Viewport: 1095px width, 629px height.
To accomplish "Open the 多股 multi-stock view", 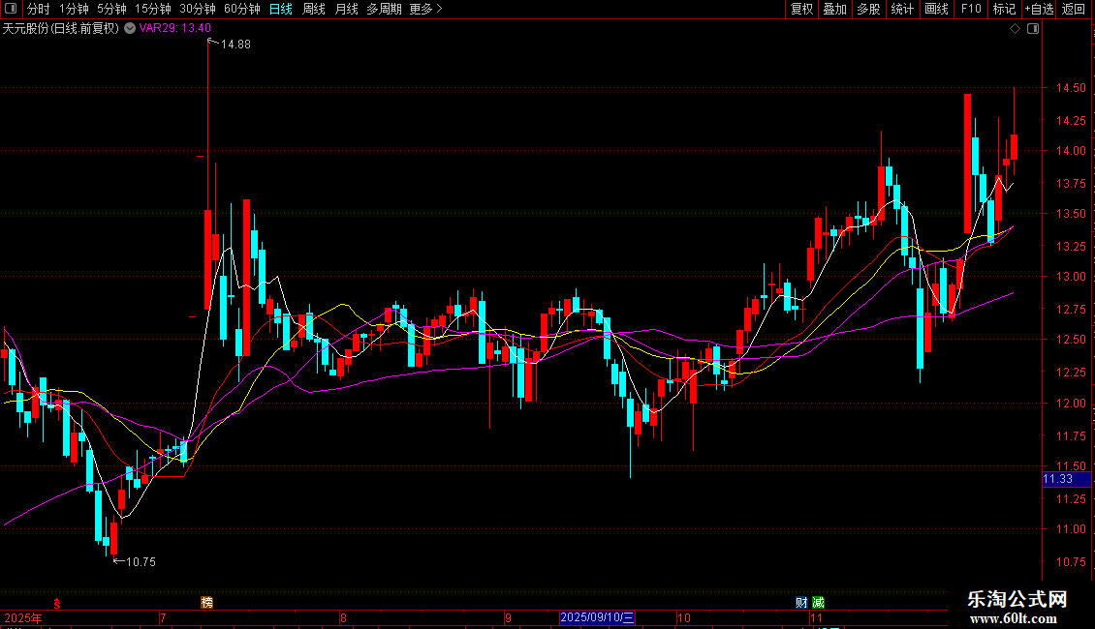I will (x=868, y=9).
